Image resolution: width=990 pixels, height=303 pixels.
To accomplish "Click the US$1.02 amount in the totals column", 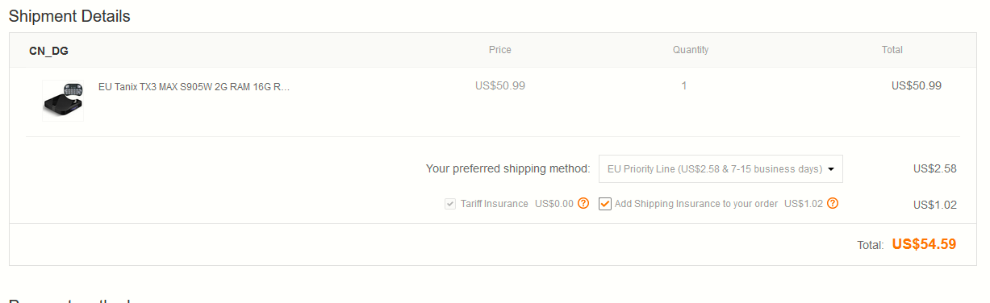I will [x=935, y=205].
